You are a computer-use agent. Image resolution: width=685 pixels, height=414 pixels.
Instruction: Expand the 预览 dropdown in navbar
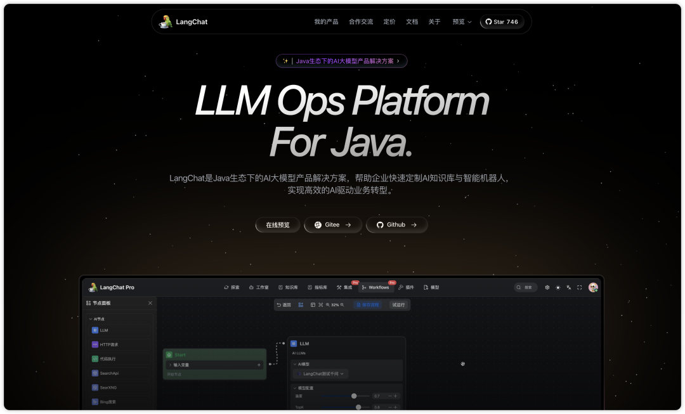[462, 22]
